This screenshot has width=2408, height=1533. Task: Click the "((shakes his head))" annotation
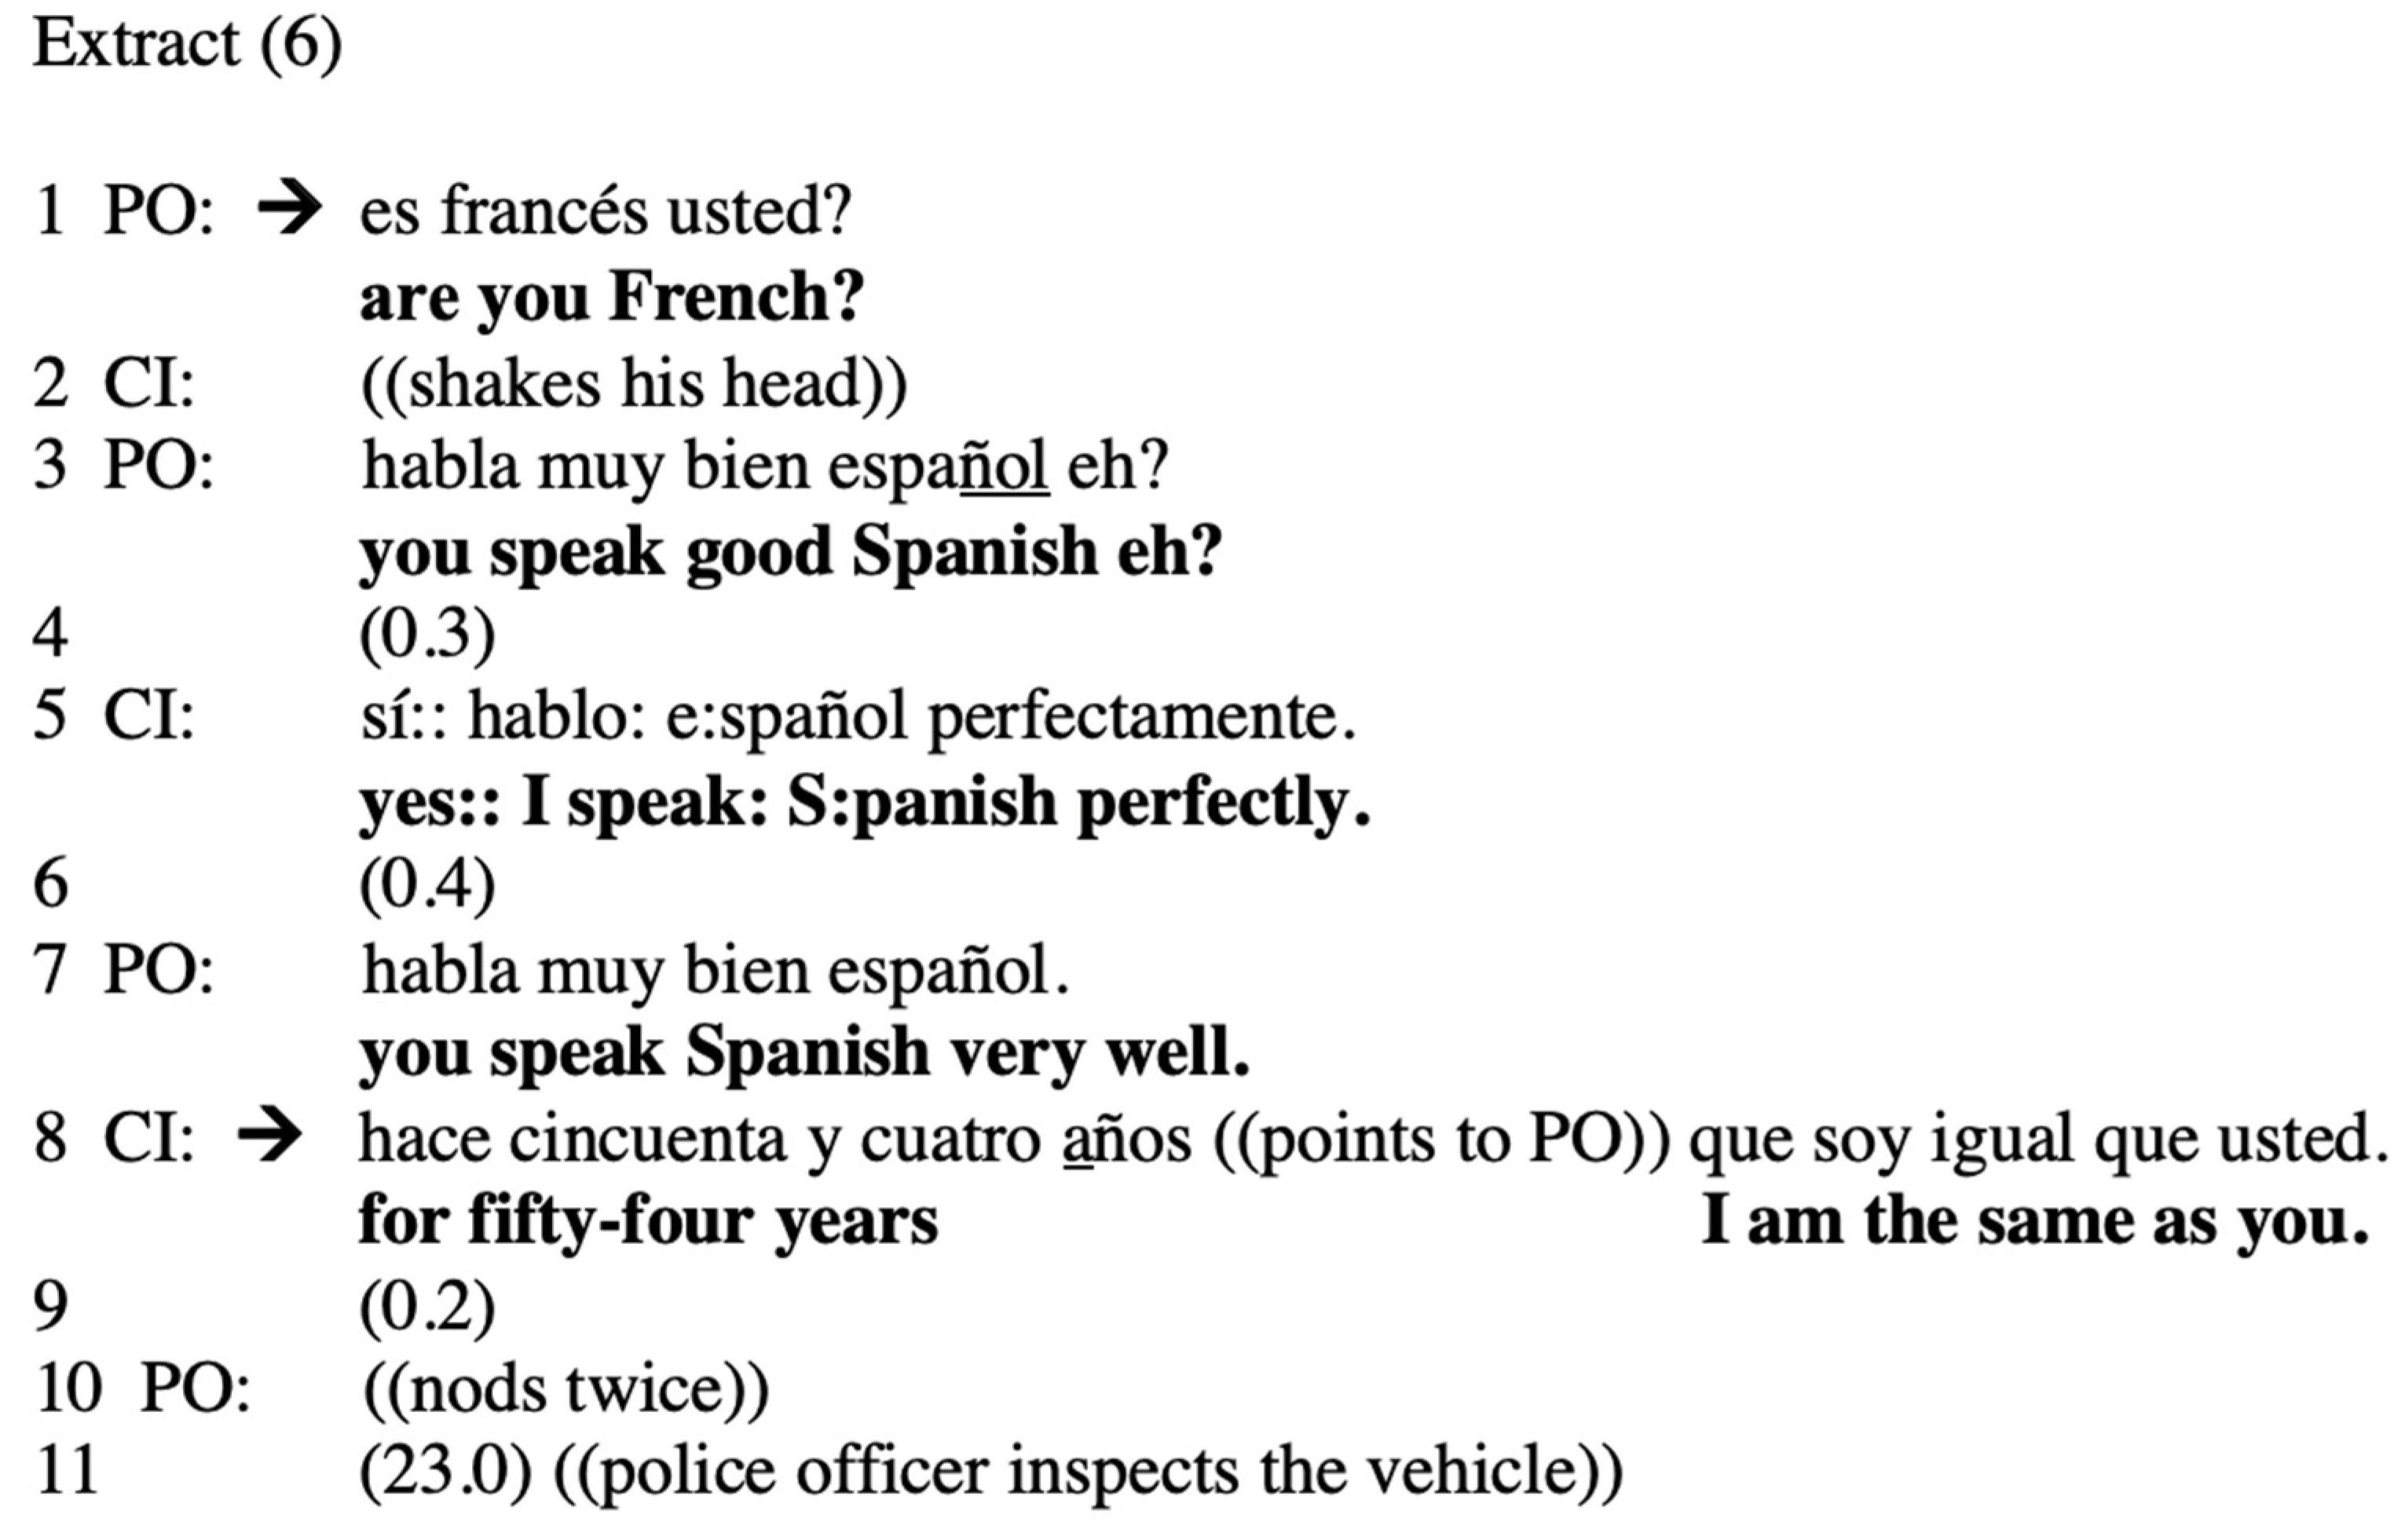tap(634, 384)
